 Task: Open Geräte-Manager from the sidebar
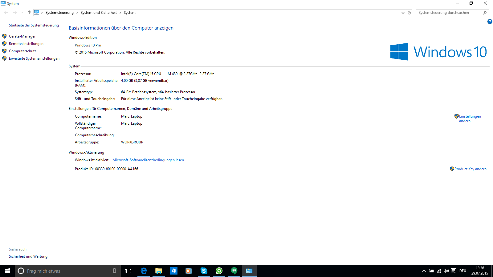(x=22, y=36)
